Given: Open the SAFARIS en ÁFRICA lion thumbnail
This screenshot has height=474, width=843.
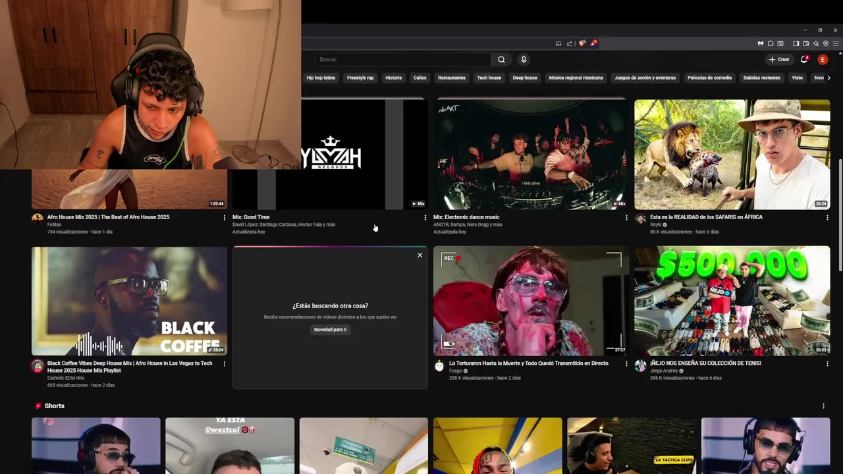Looking at the screenshot, I should pyautogui.click(x=732, y=155).
